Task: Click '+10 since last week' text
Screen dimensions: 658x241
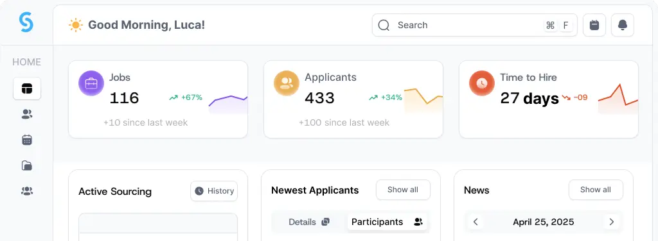Action: point(146,122)
